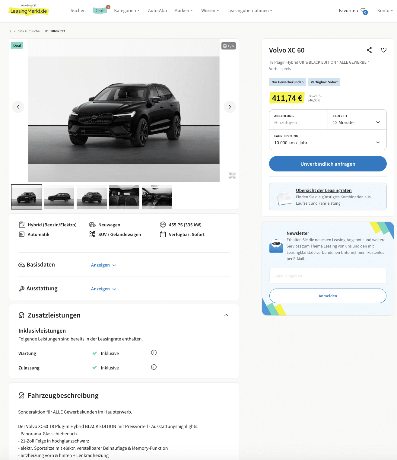Open fullscreen gallery view icon
The image size is (397, 460).
point(232,175)
